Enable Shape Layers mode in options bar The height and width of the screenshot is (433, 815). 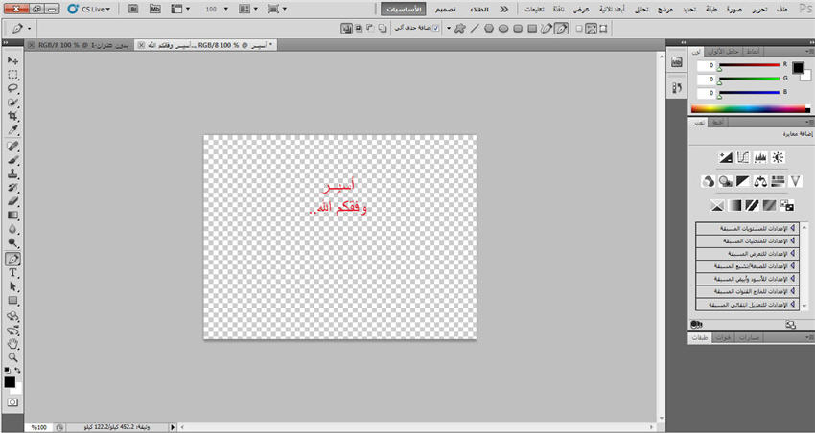[603, 29]
